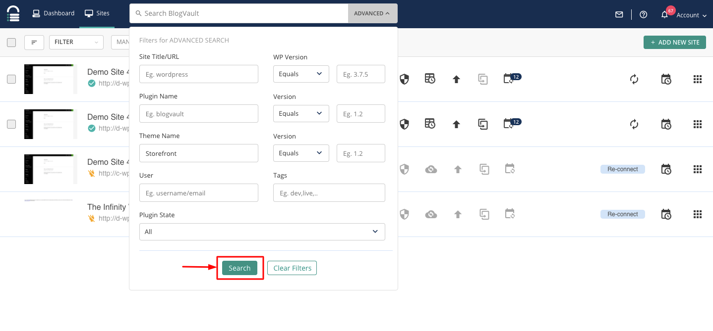Open grid menu icon in first Demo Site row

(698, 79)
